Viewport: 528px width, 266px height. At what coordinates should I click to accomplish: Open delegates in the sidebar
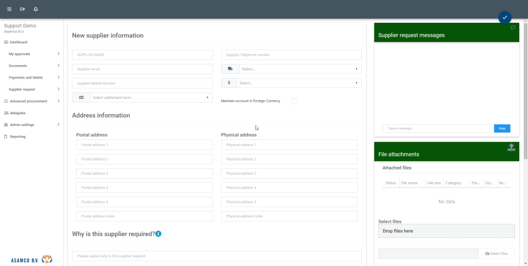point(18,112)
